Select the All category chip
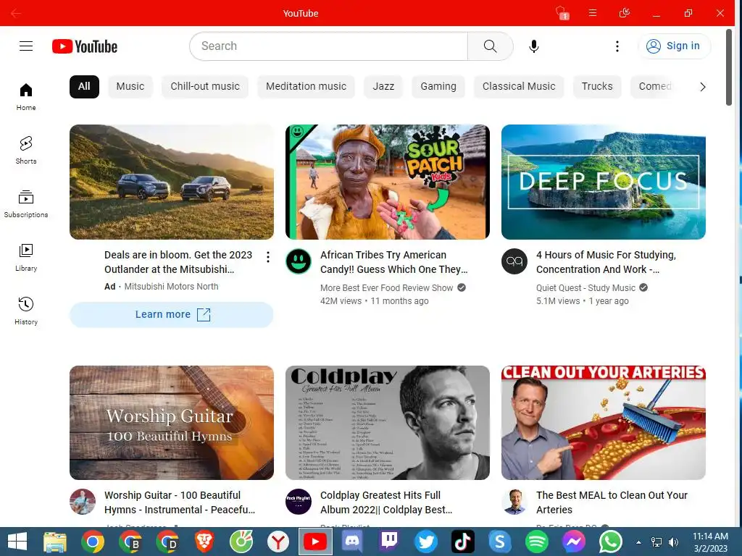 pyautogui.click(x=84, y=87)
